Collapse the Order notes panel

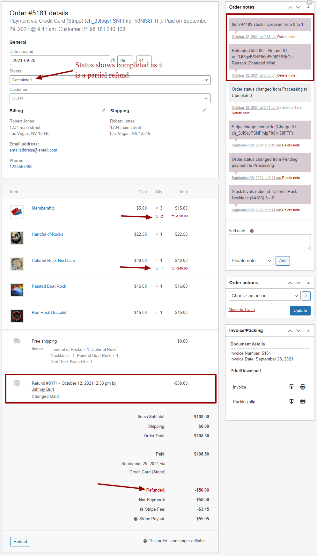[x=308, y=7]
